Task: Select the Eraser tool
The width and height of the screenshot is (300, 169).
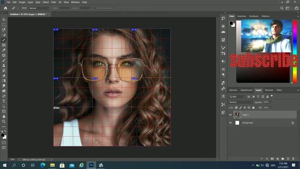Action: click(x=4, y=76)
